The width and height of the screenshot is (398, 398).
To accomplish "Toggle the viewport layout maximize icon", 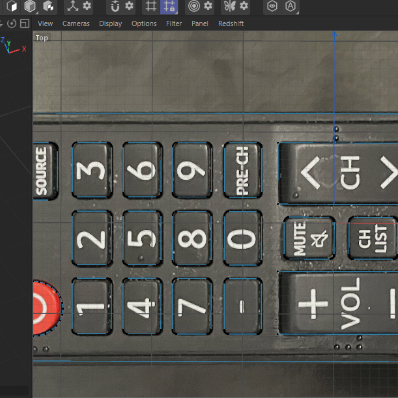I will [25, 23].
